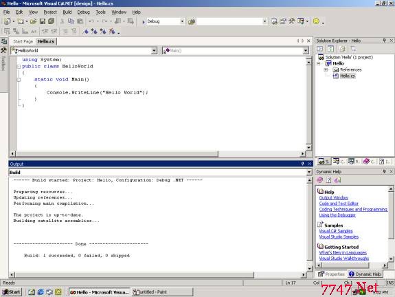Click the Dynamic Help vertical scrollbar thumb

click(391, 215)
